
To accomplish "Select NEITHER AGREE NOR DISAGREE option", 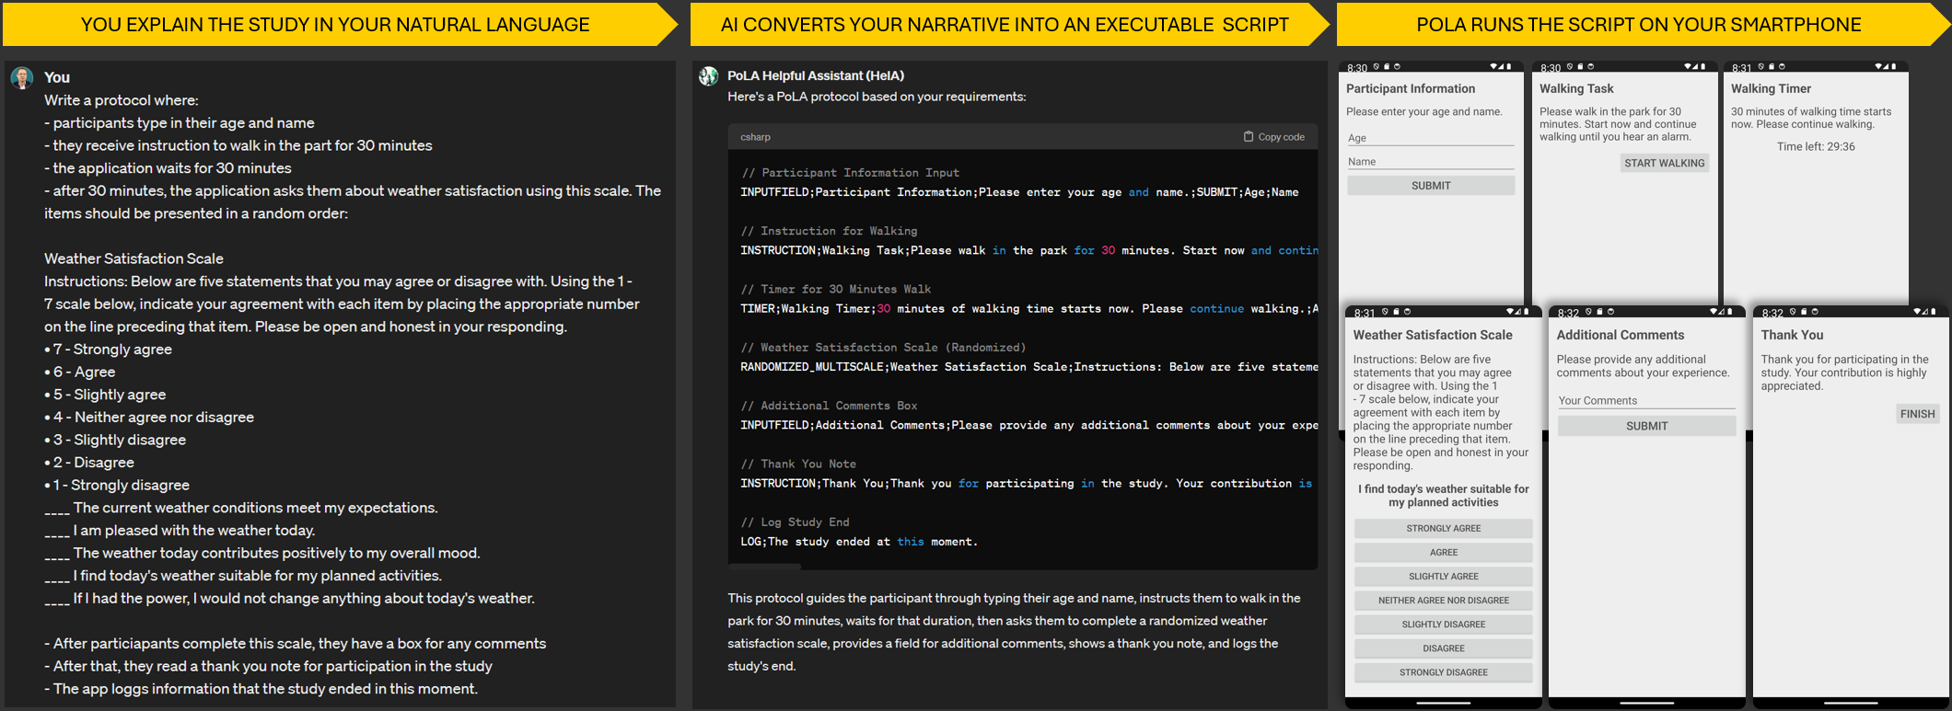I will pyautogui.click(x=1443, y=601).
